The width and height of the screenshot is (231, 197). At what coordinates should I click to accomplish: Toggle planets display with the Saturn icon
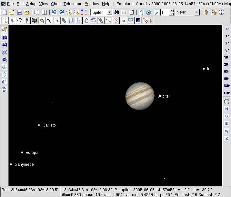(42, 21)
